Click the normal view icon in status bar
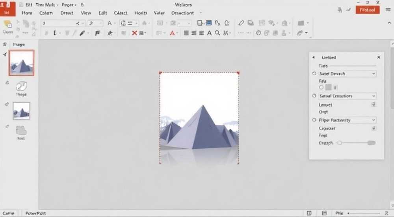Image resolution: width=394 pixels, height=217 pixels. pos(324,213)
